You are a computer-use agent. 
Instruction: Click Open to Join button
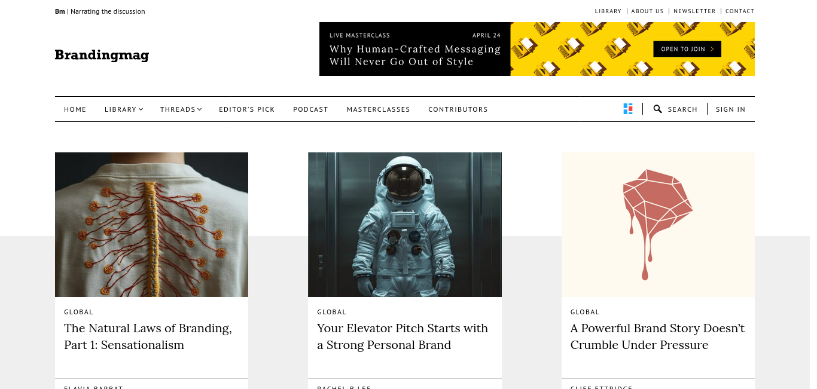click(x=687, y=49)
